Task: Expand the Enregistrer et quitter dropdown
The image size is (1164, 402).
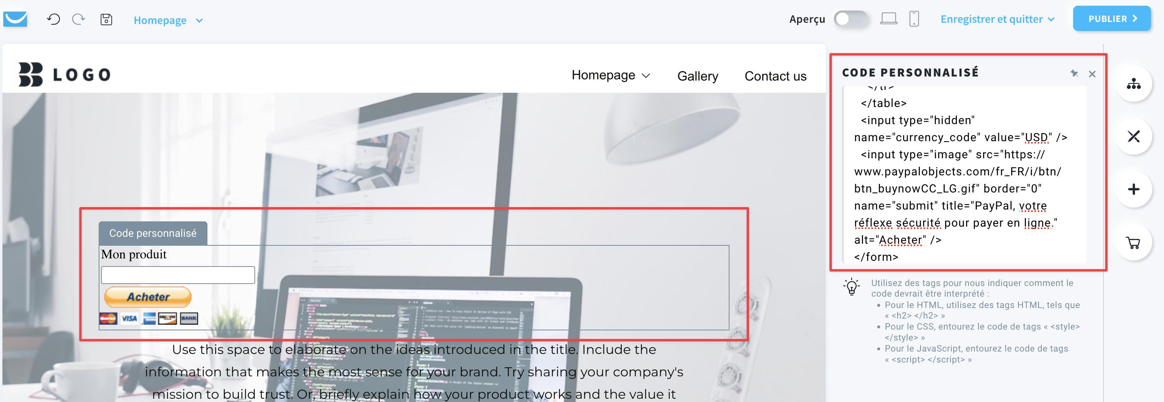Action: pyautogui.click(x=997, y=20)
